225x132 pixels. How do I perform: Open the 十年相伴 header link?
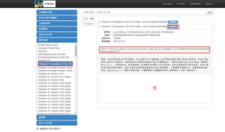pyautogui.click(x=180, y=4)
